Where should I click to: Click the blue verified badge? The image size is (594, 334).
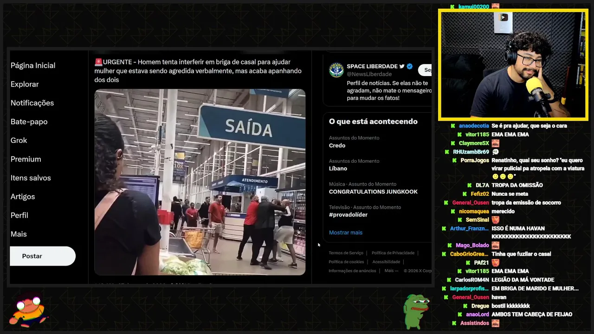(x=410, y=66)
